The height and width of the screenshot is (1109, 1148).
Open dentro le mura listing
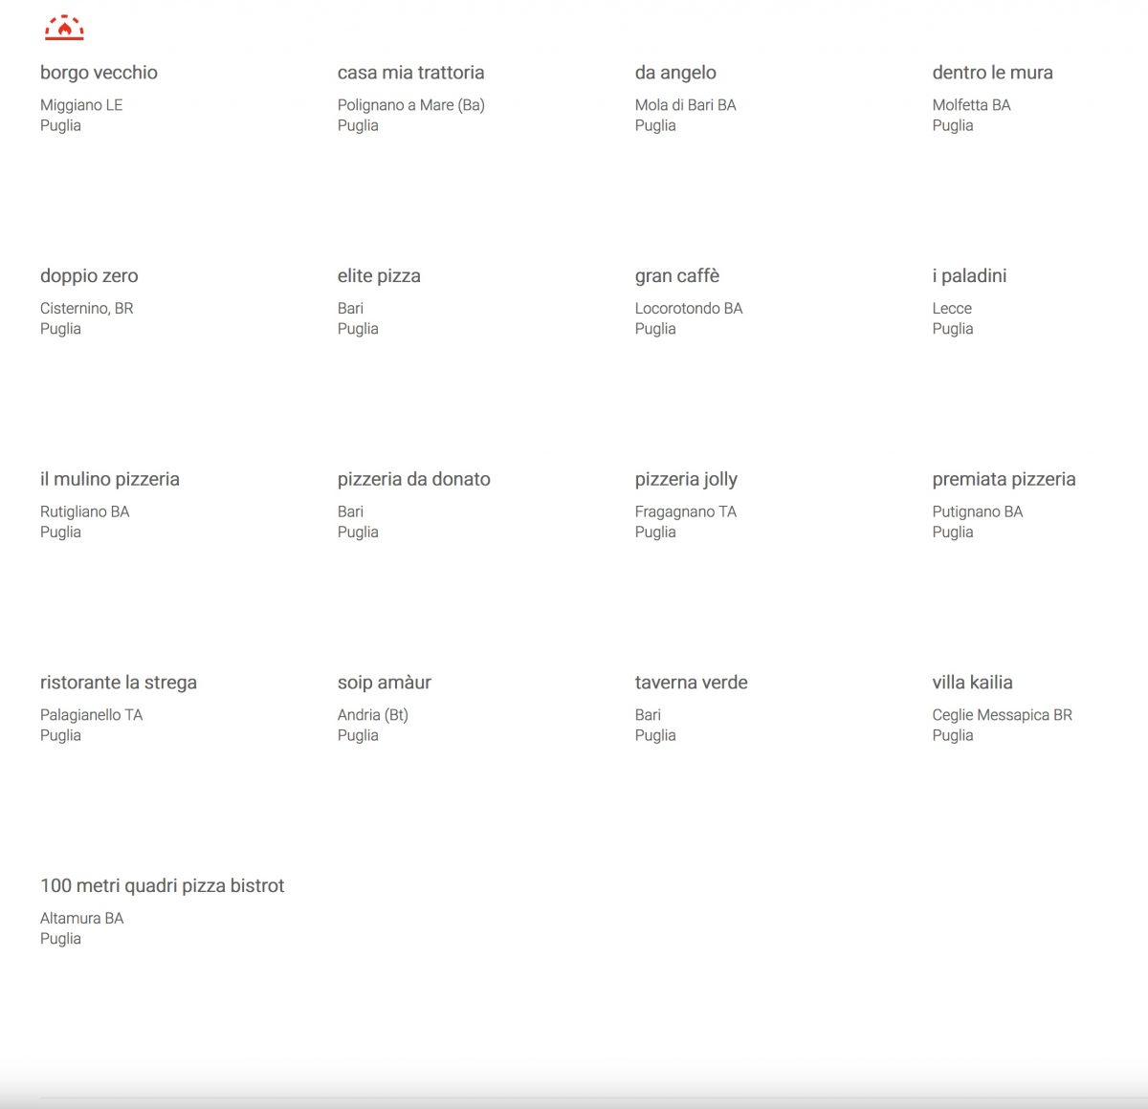(992, 73)
